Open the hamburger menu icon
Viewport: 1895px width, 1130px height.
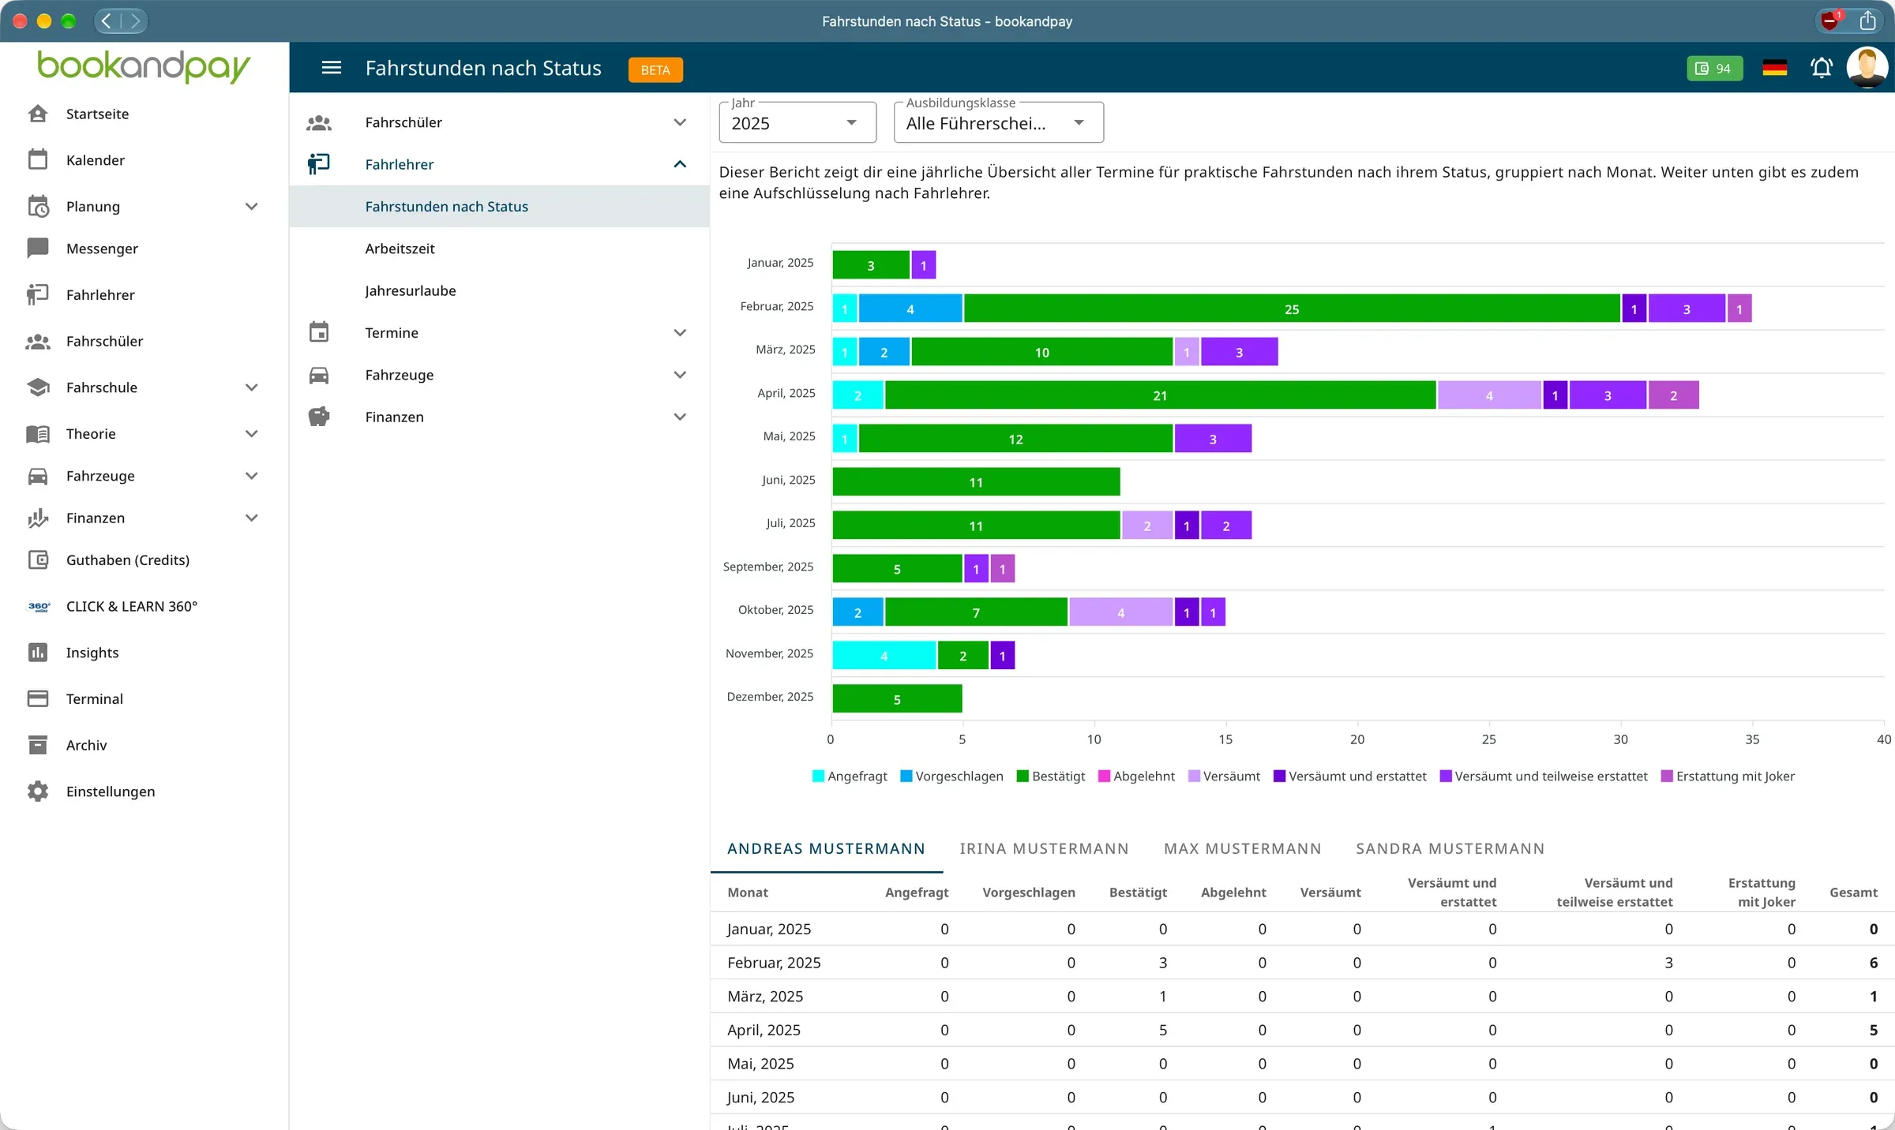(332, 68)
